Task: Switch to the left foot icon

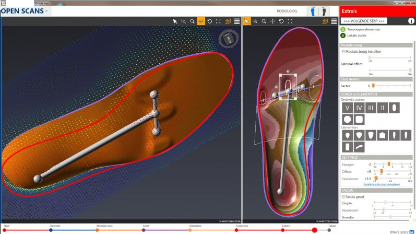Action: [312, 10]
